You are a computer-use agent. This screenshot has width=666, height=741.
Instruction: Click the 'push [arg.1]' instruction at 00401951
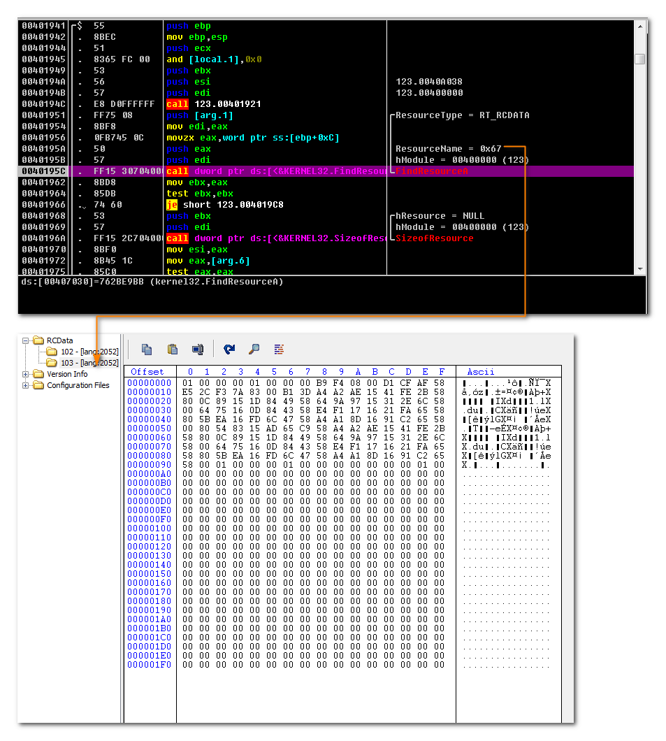pyautogui.click(x=200, y=115)
